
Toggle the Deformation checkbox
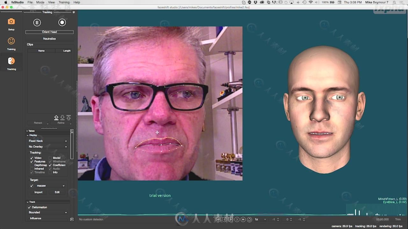pyautogui.click(x=29, y=207)
